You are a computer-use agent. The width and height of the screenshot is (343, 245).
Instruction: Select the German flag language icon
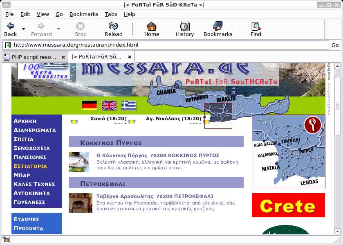pyautogui.click(x=90, y=106)
